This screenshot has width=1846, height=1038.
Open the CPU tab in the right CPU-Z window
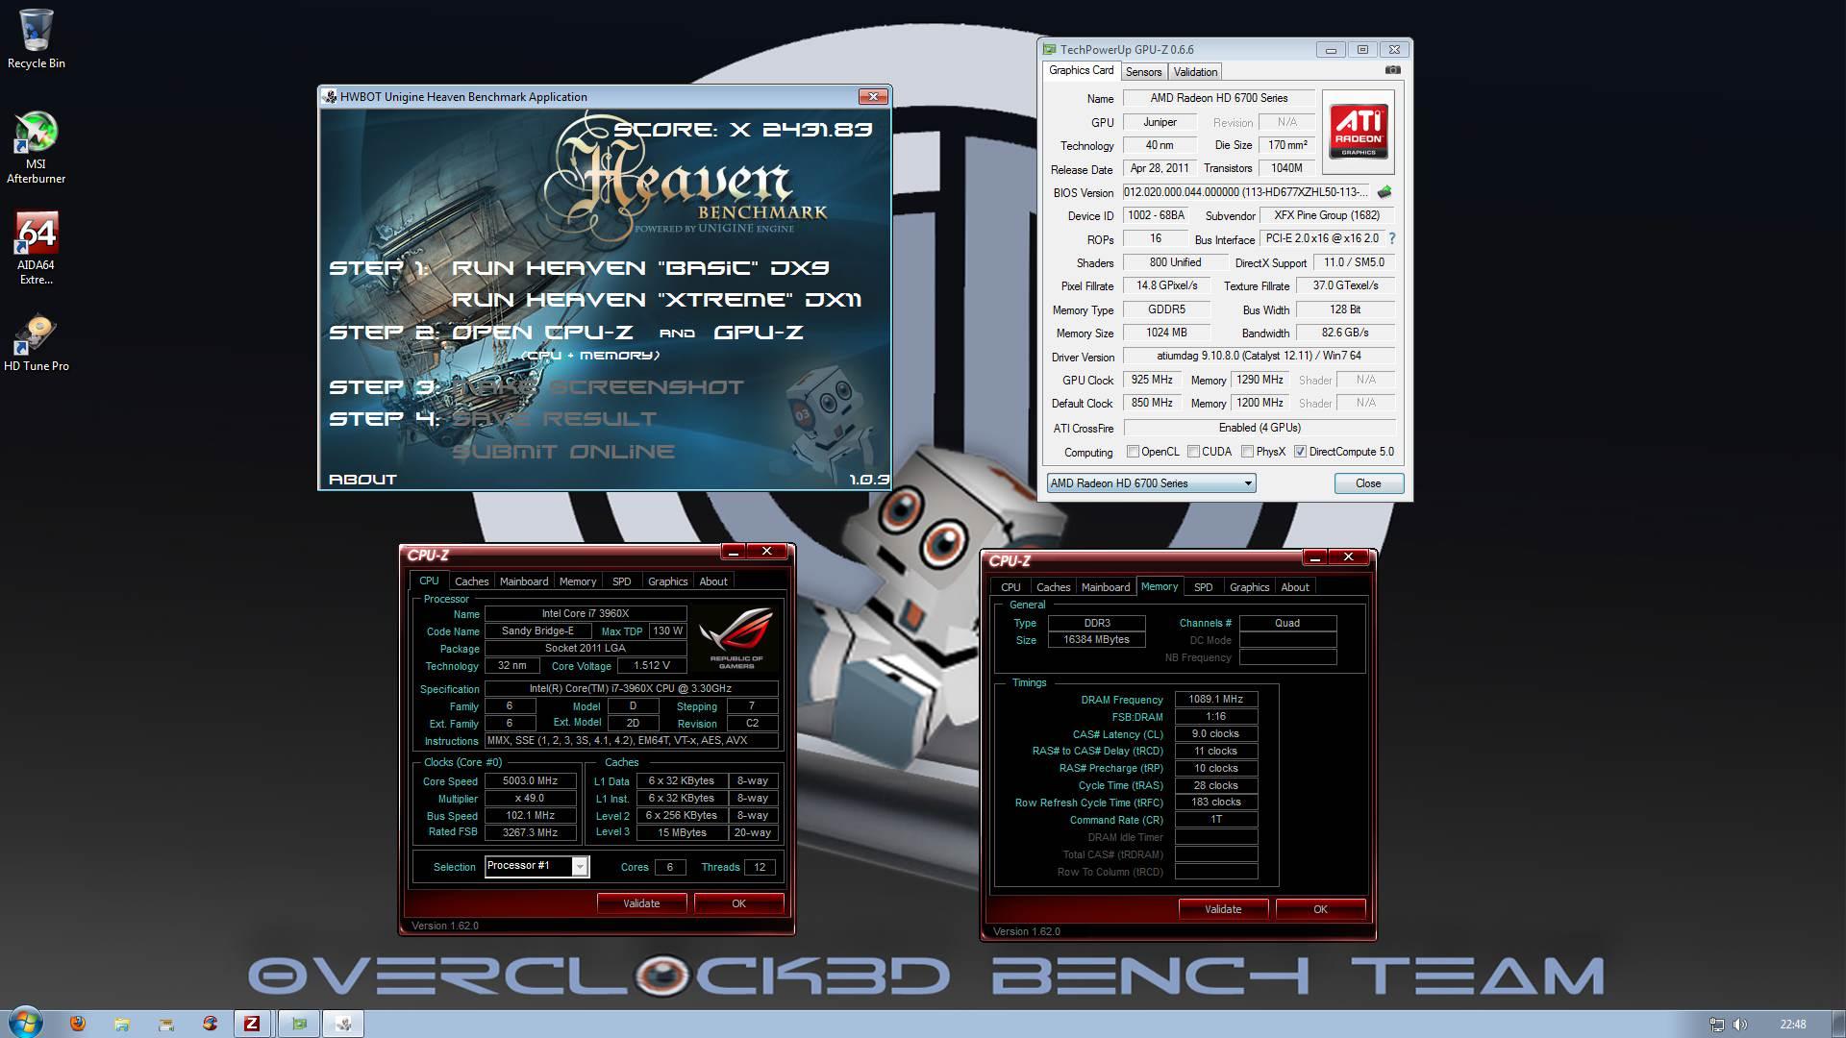point(1010,587)
